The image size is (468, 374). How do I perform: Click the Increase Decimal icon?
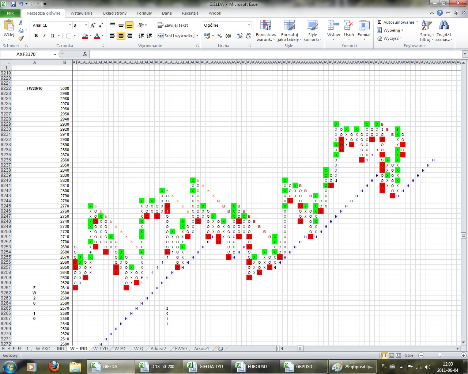[x=240, y=36]
